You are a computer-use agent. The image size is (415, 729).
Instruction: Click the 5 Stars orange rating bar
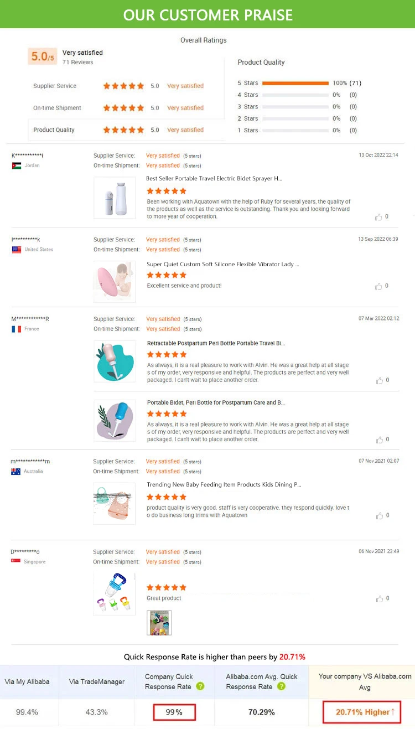tap(295, 83)
